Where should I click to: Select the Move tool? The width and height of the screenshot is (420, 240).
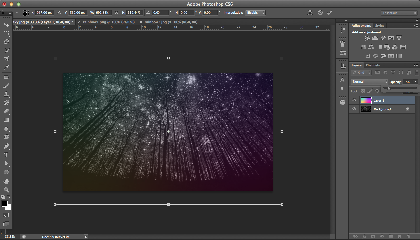(x=6, y=25)
